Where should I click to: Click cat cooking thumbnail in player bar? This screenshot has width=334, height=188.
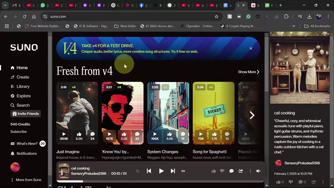coord(64,171)
